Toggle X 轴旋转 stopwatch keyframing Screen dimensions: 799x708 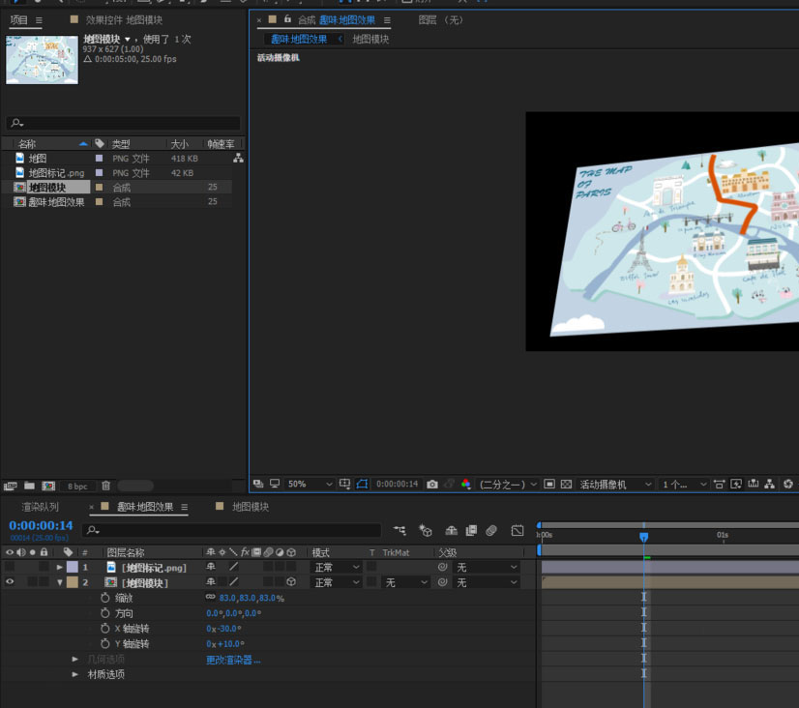[x=105, y=628]
